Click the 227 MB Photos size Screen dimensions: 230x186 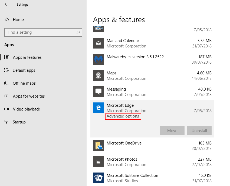click(205, 159)
